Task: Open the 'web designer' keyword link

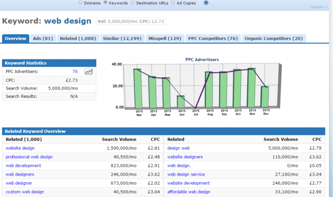Action: 19,183
